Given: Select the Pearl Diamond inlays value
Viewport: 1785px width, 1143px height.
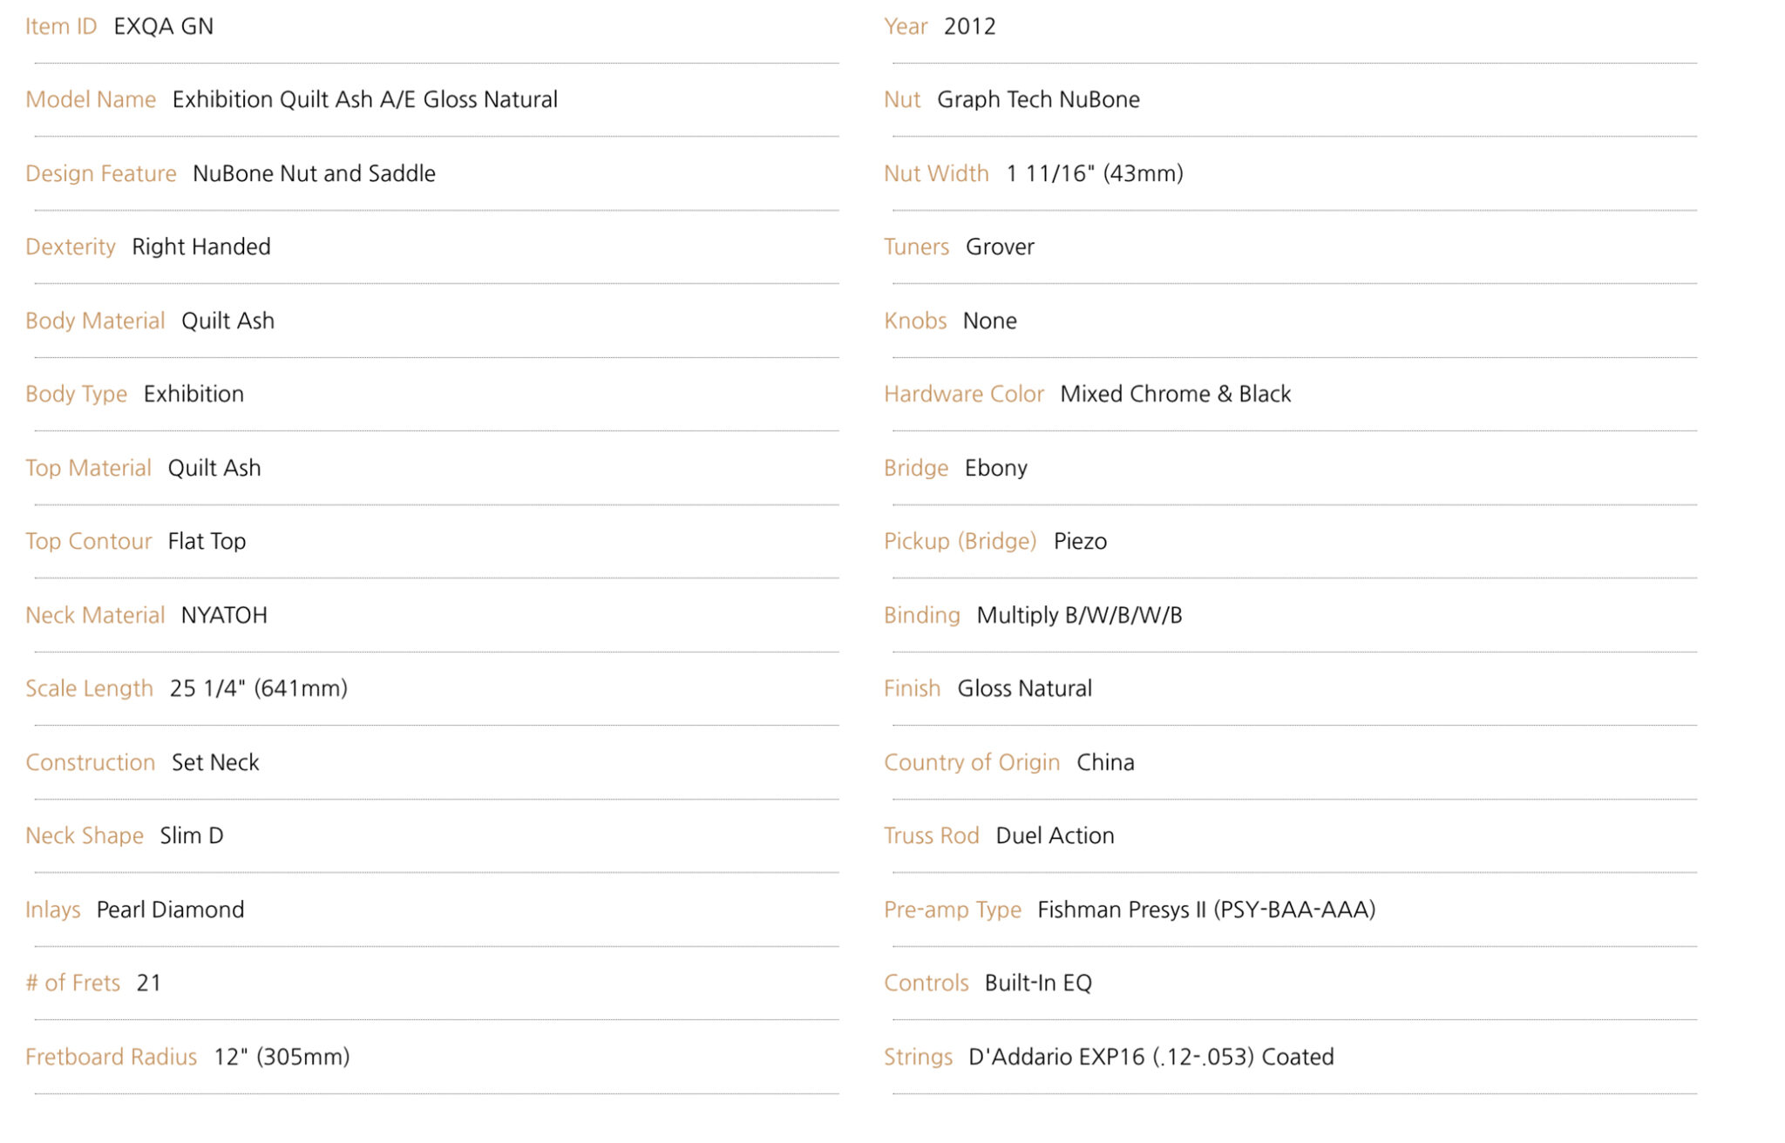Looking at the screenshot, I should coord(170,910).
